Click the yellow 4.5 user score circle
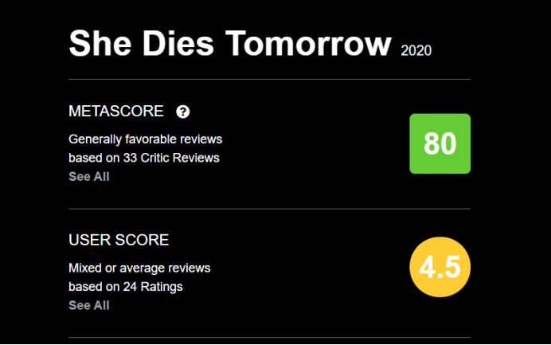The image size is (551, 345). tap(440, 268)
